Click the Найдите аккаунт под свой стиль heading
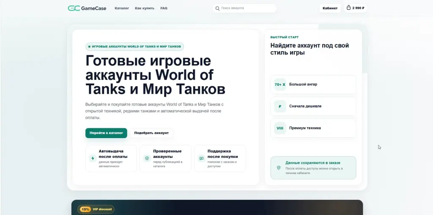 click(x=310, y=49)
